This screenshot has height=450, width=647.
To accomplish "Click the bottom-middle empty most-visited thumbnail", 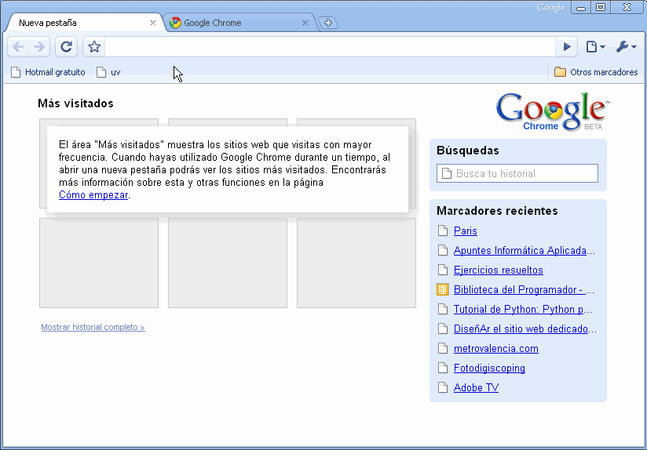I will pos(228,263).
